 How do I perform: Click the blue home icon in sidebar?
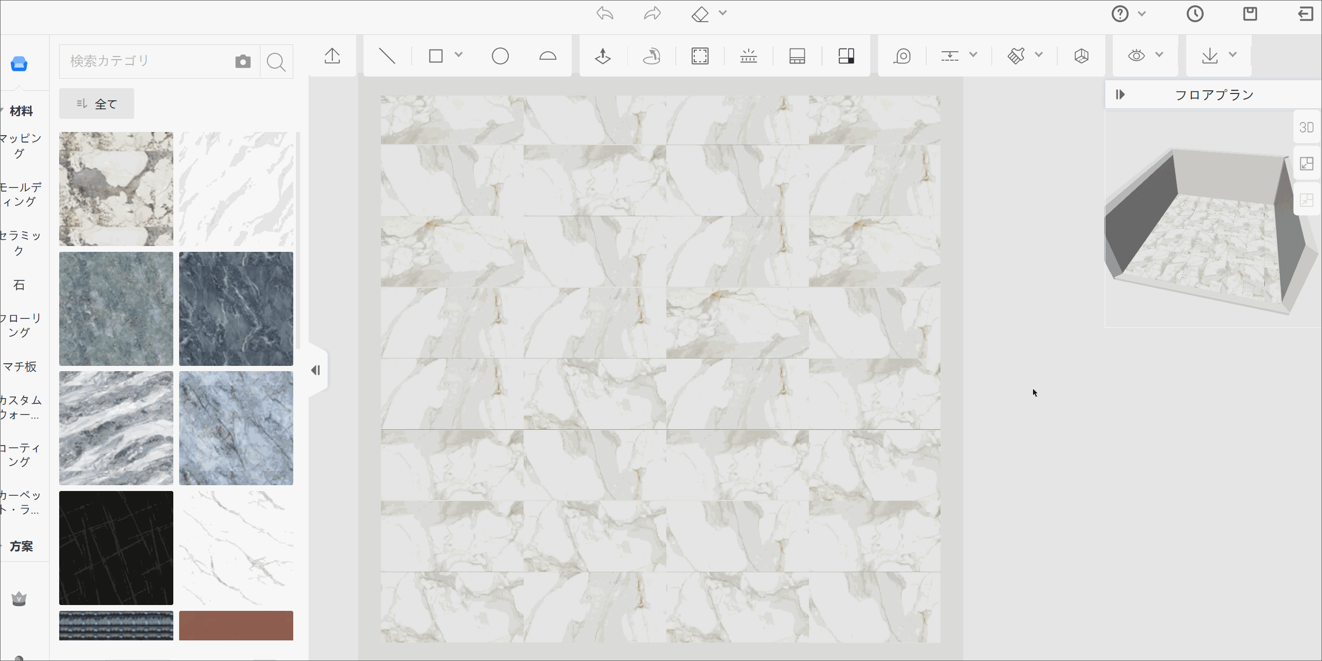point(19,64)
